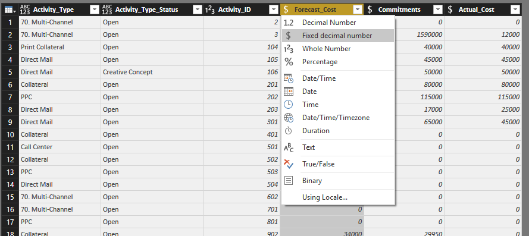The height and width of the screenshot is (236, 529).
Task: Click the Forecast_Cost currency type icon
Action: pos(286,10)
